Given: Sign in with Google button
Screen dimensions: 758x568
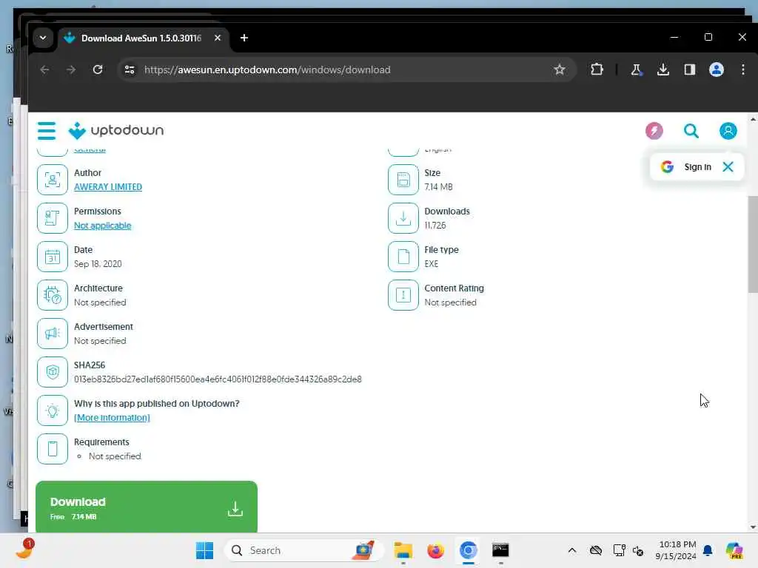Looking at the screenshot, I should tap(686, 166).
